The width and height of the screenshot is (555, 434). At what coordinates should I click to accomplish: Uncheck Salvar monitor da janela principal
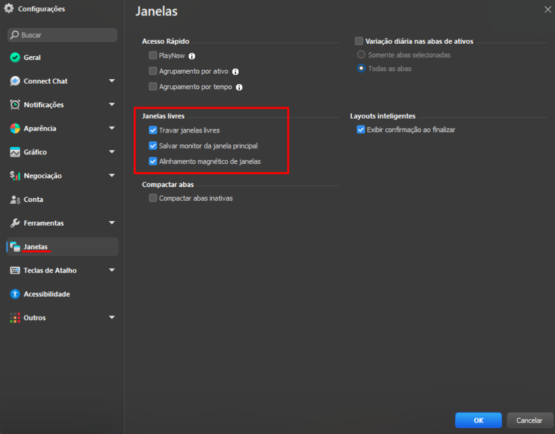coord(153,145)
